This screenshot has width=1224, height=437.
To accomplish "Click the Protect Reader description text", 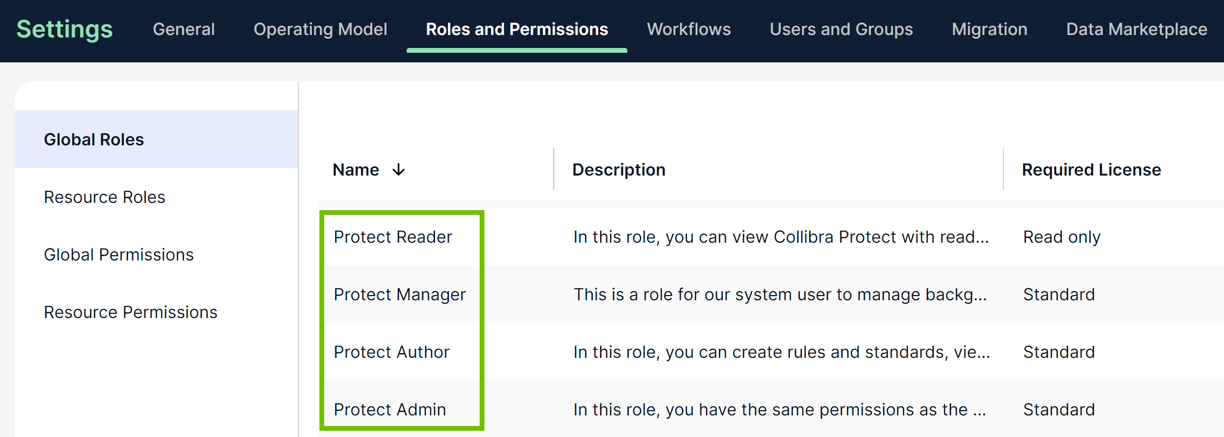I will [781, 237].
